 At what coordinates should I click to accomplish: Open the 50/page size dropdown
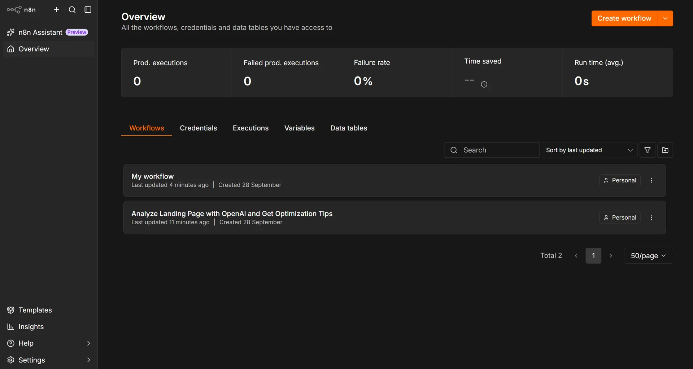pyautogui.click(x=649, y=256)
